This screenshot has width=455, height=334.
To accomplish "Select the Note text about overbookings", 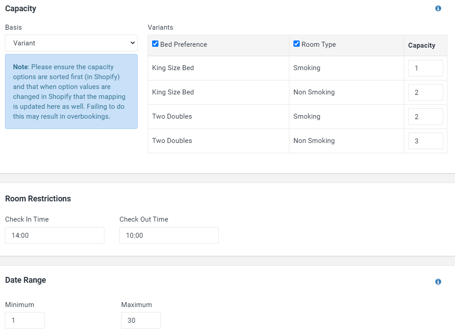I will point(69,91).
